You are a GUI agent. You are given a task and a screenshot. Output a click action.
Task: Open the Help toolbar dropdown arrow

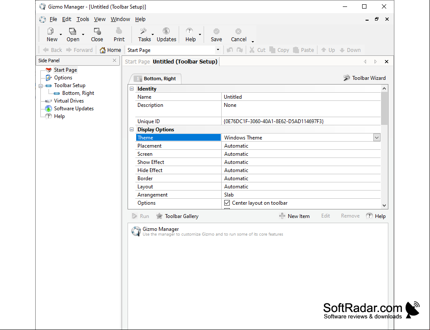[x=200, y=34]
